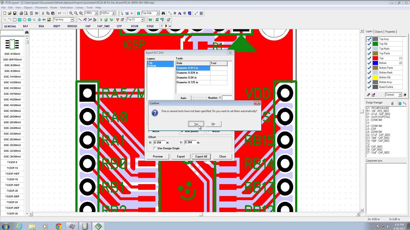Select the CAP_SMD library tab
This screenshot has width=410, height=230.
[x=103, y=26]
